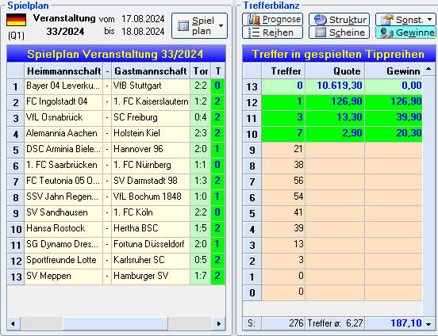Click the Spielplan horizontal scrollbar thumb

point(115,323)
